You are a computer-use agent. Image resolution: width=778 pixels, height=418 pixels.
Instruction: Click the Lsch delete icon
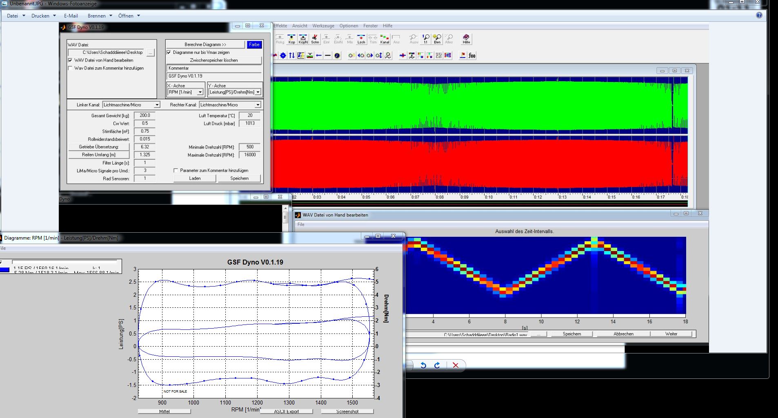(x=361, y=39)
